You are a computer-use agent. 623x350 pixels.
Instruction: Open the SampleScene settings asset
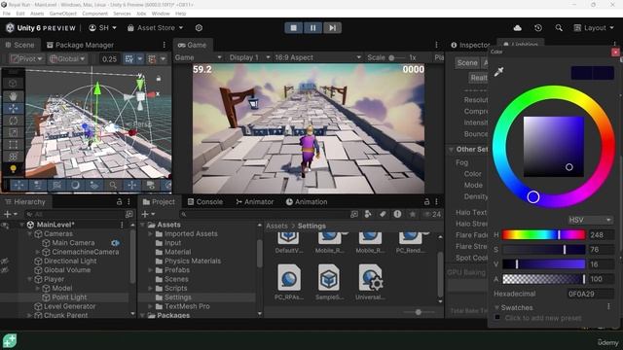click(x=329, y=282)
